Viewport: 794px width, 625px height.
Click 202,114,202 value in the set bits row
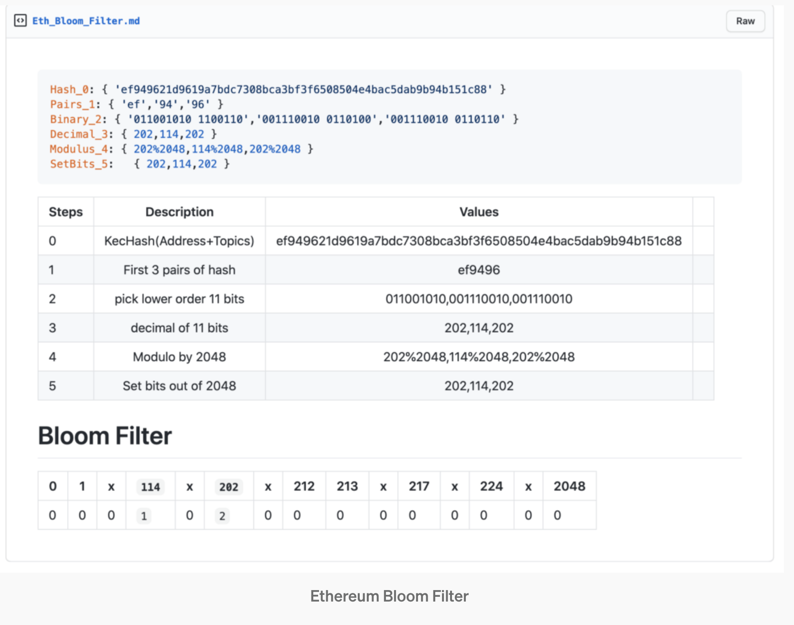[479, 386]
